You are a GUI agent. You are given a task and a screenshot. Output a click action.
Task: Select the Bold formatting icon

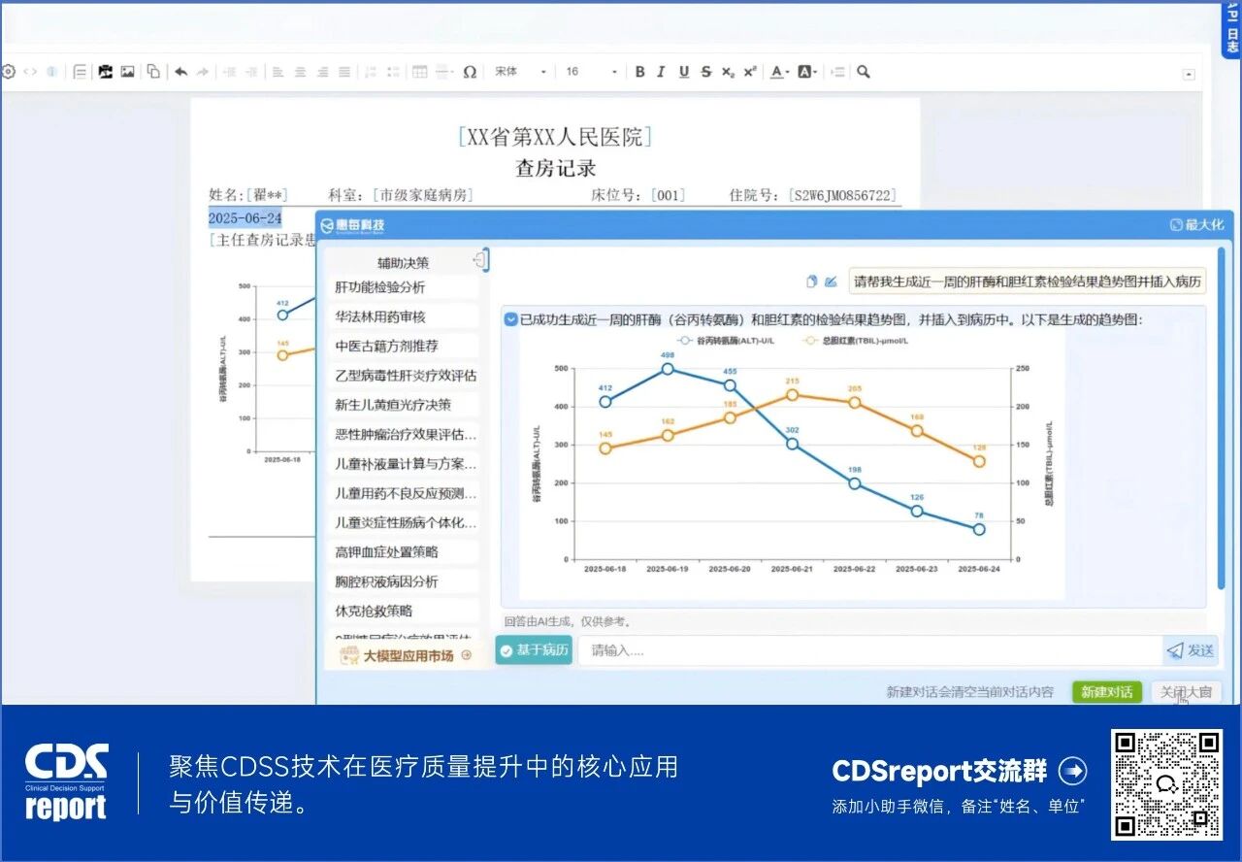coord(639,71)
